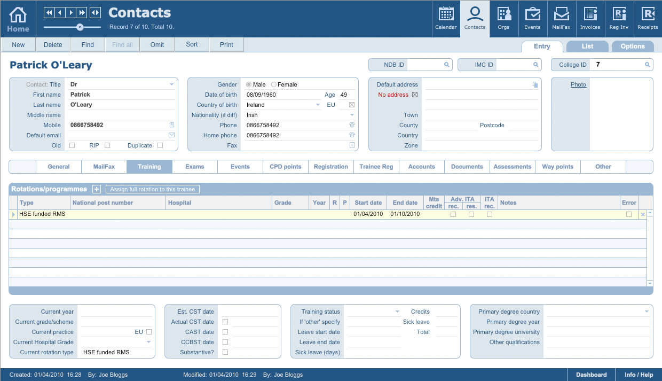
Task: Go to the Home screen
Action: pyautogui.click(x=18, y=19)
